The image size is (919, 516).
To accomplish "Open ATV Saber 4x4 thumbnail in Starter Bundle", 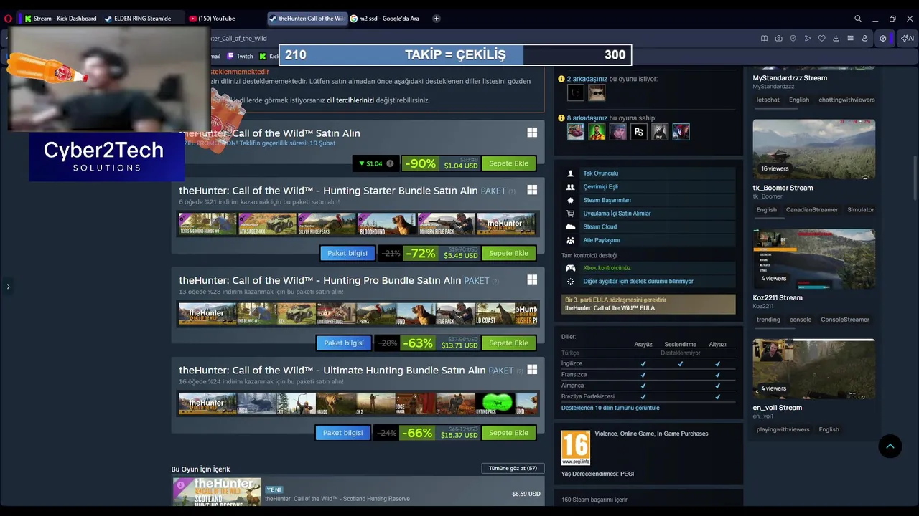I will click(267, 224).
